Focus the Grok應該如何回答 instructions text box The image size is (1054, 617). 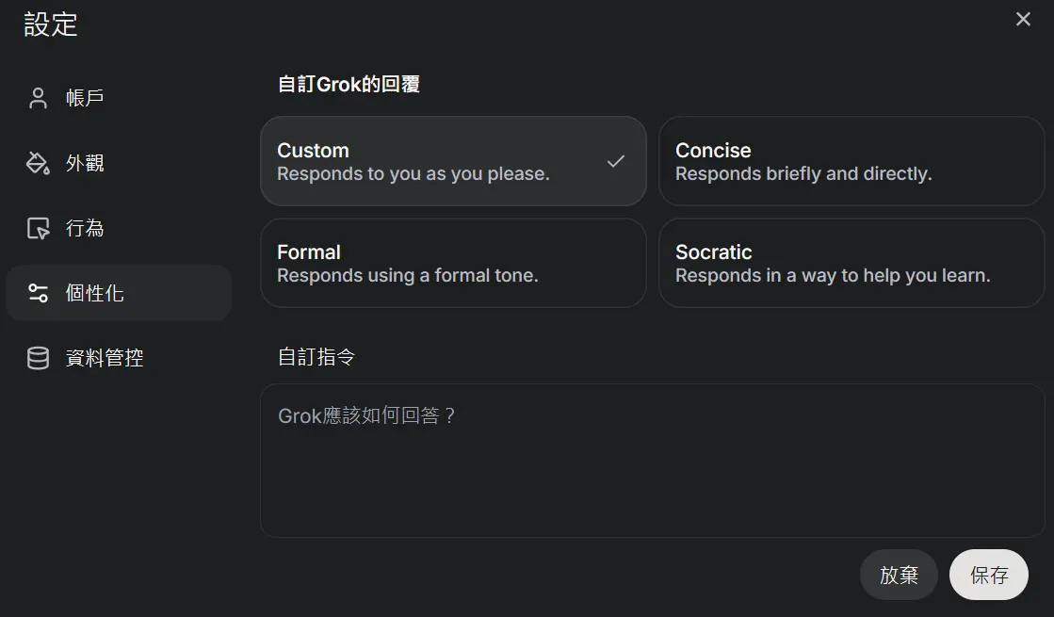[652, 461]
